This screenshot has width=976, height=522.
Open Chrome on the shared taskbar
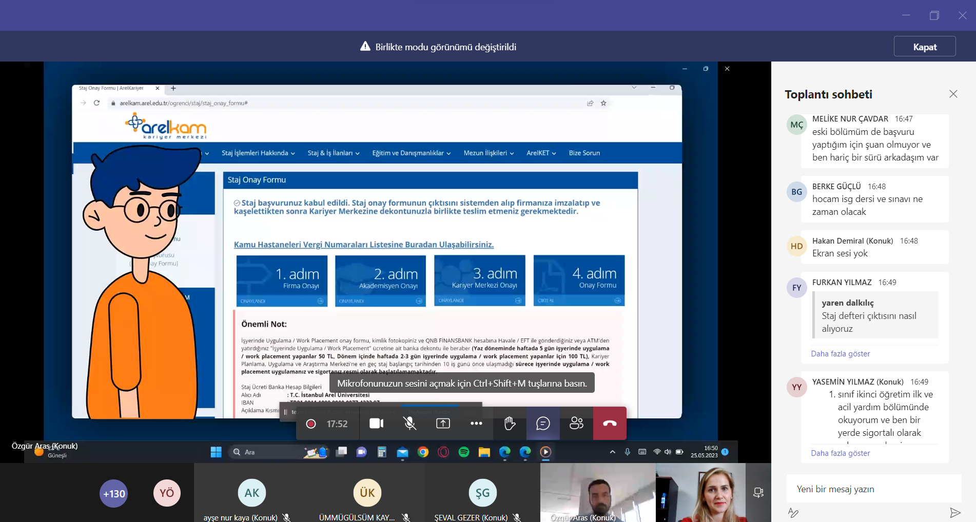[x=423, y=452]
